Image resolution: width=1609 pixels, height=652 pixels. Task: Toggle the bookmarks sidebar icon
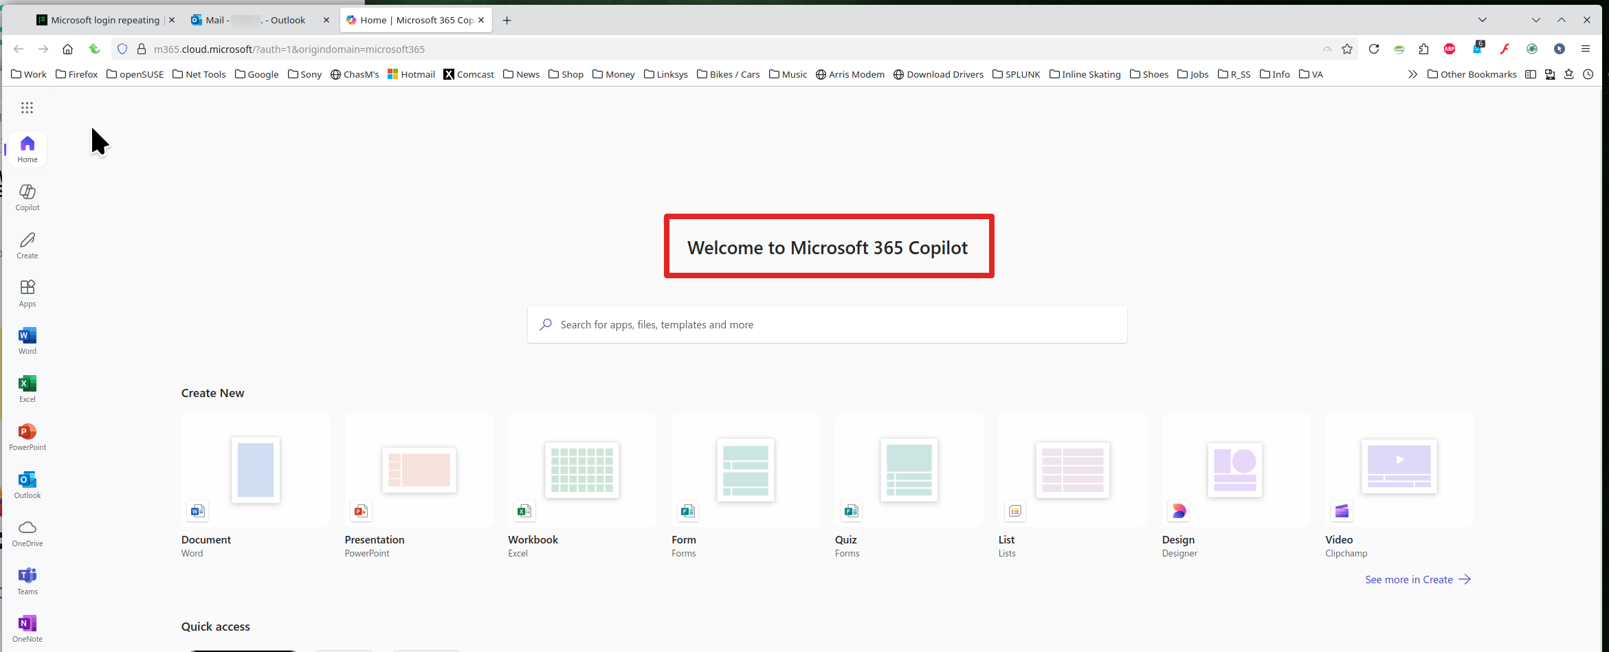coord(1531,74)
